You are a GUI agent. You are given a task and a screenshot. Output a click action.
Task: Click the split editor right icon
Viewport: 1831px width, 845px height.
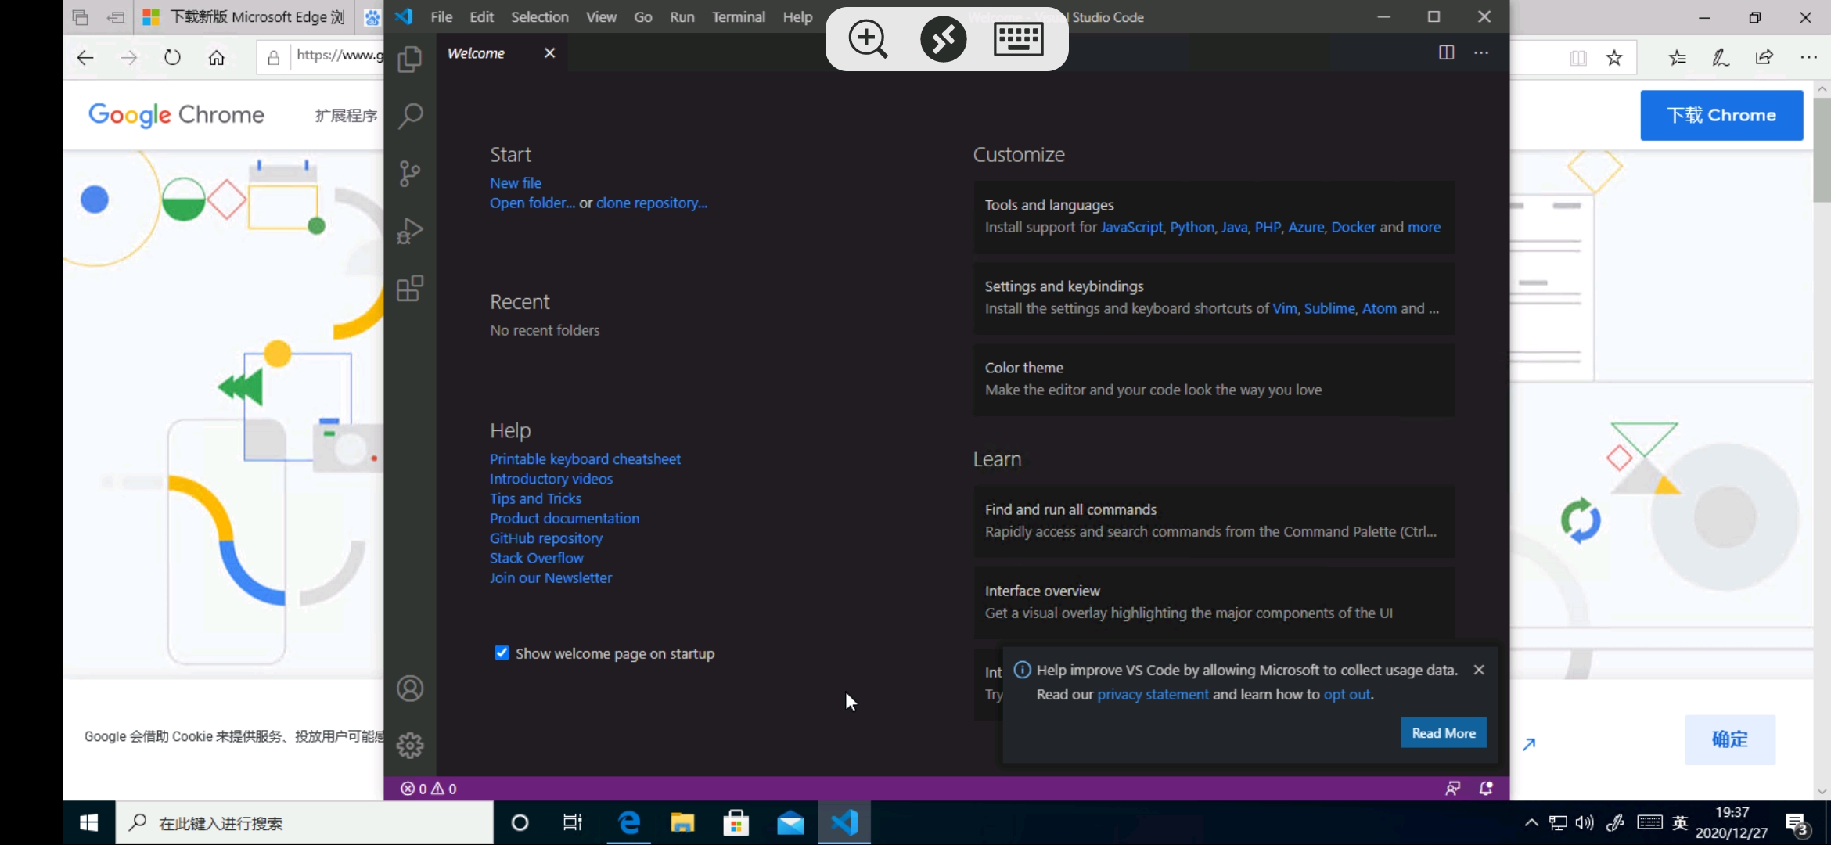click(x=1446, y=52)
